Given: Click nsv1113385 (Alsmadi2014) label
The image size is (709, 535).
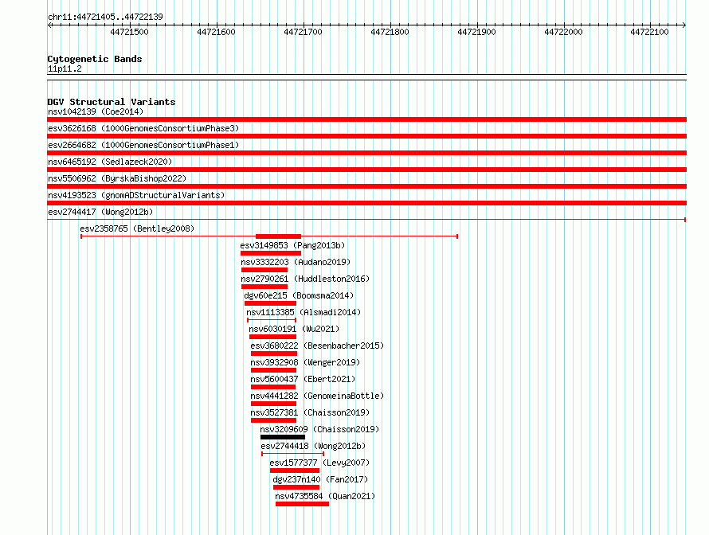Looking at the screenshot, I should 304,312.
